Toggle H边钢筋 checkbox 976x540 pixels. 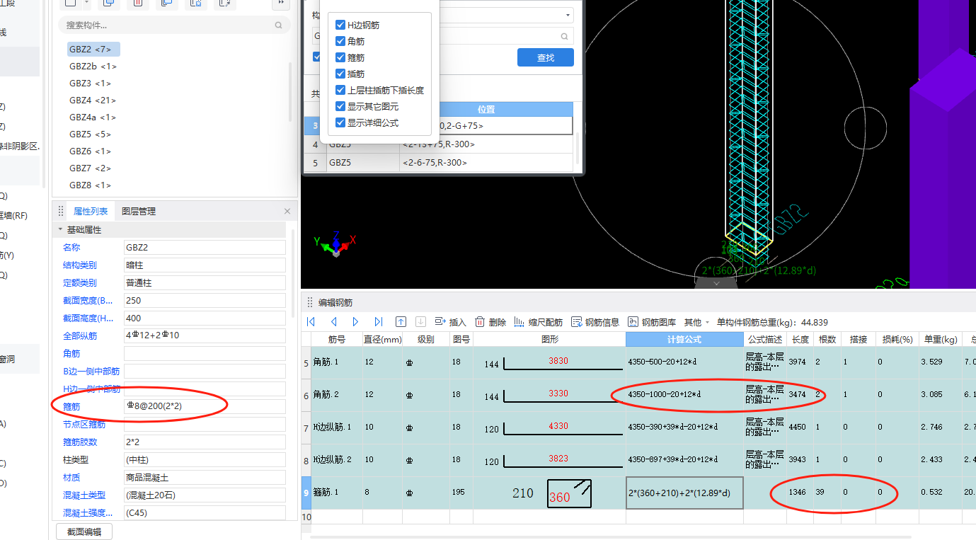click(x=340, y=25)
